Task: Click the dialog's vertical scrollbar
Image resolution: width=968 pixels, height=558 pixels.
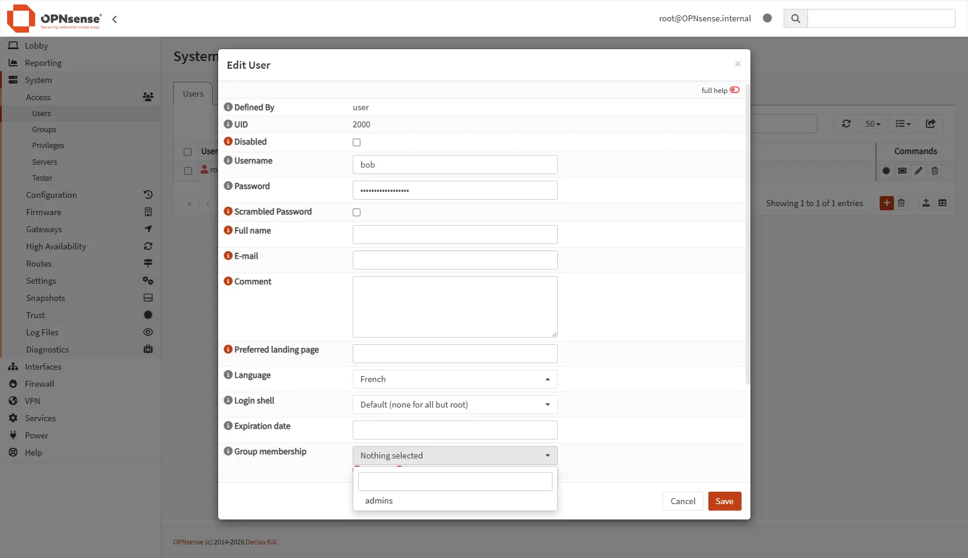Action: coord(747,237)
